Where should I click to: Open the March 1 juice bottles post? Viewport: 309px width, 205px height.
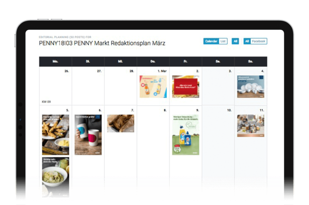(x=153, y=87)
